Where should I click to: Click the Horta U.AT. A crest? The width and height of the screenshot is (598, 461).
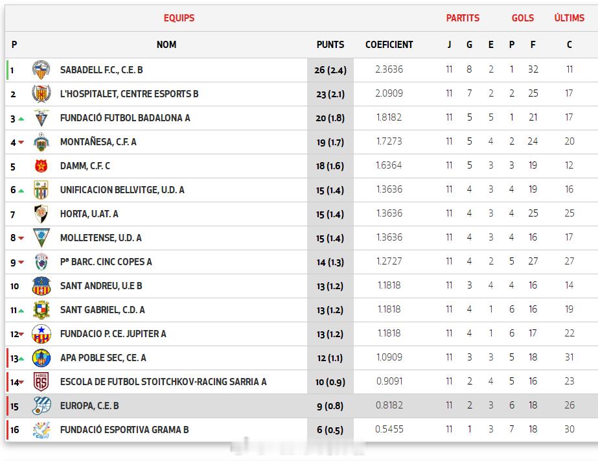[x=41, y=214]
